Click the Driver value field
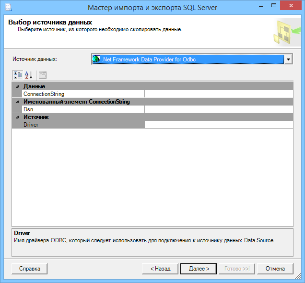This screenshot has height=283, width=305. pyautogui.click(x=219, y=125)
